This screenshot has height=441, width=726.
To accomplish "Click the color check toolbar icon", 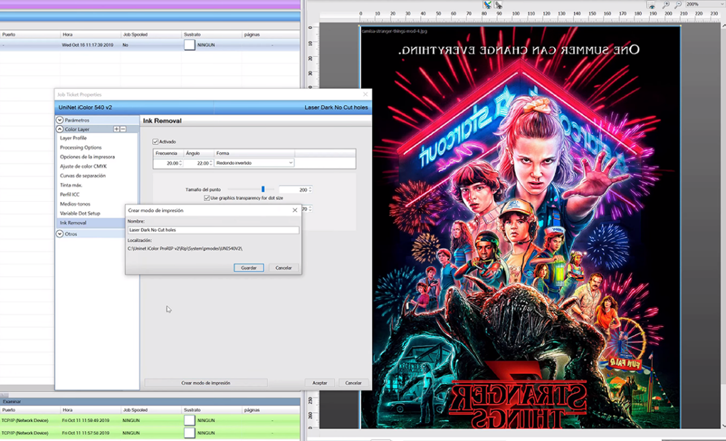I will [486, 5].
